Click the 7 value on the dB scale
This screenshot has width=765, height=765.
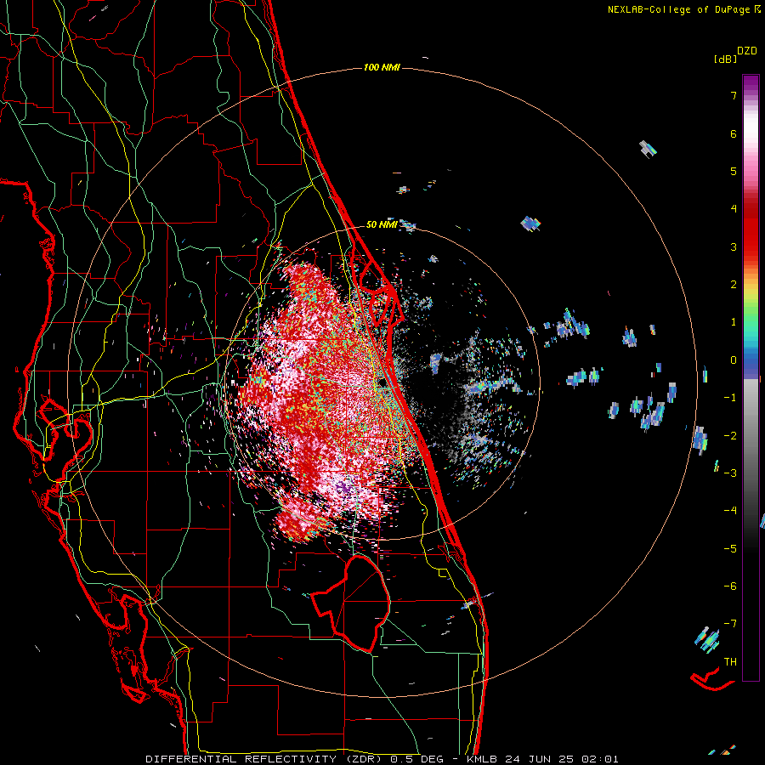point(734,95)
